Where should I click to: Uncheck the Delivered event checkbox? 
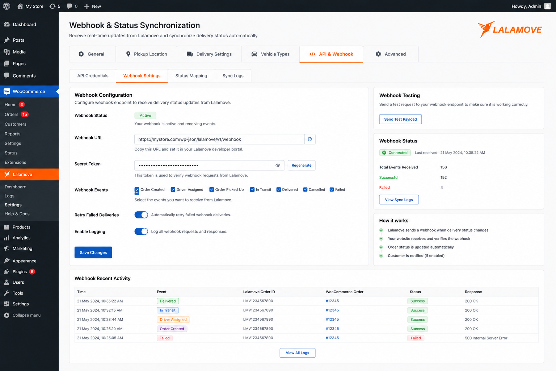point(279,189)
